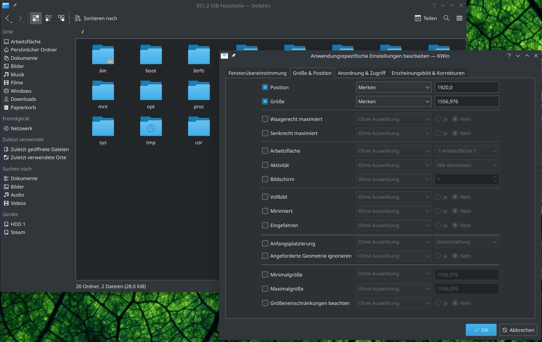This screenshot has height=342, width=542.
Task: Enable the Senkrecht maximiert checkbox
Action: pyautogui.click(x=265, y=133)
